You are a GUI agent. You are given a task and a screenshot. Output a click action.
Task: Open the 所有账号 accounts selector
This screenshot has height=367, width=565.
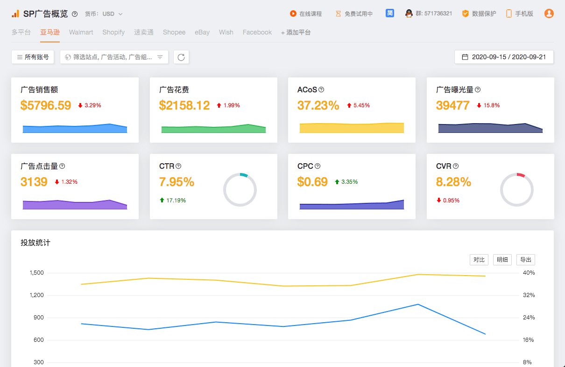pyautogui.click(x=33, y=57)
